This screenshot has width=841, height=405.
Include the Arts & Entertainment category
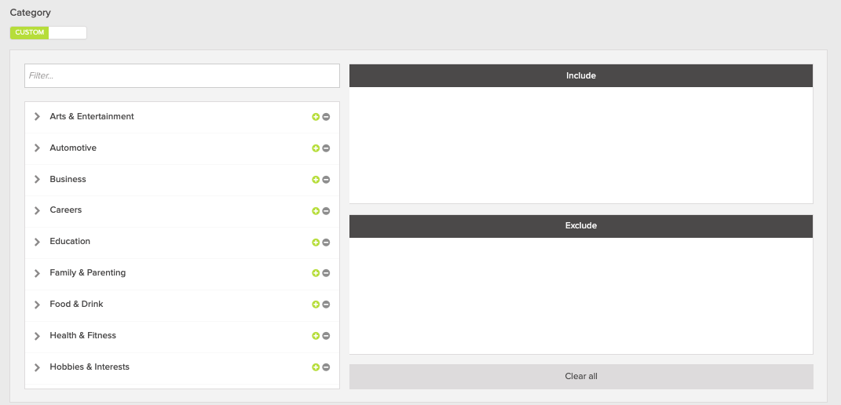[316, 117]
